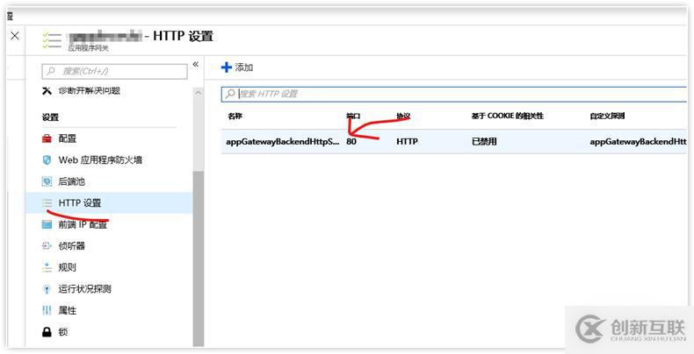Click the HTTP settings list icon
This screenshot has height=354, width=694.
47,203
